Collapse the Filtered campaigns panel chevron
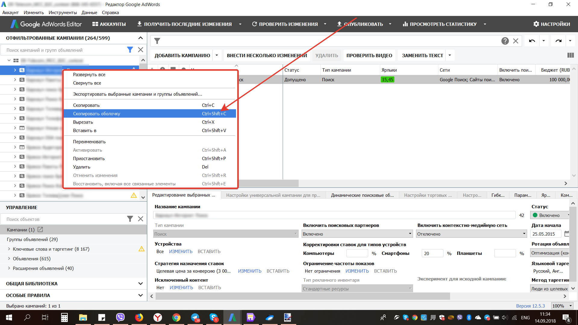This screenshot has width=578, height=325. (141, 38)
